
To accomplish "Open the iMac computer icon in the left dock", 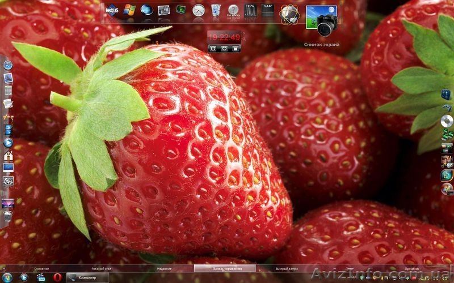I will [x=8, y=168].
